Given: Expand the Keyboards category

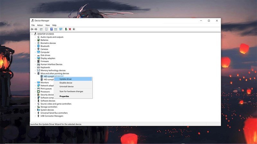Looking at the screenshot, I should [x=35, y=68].
